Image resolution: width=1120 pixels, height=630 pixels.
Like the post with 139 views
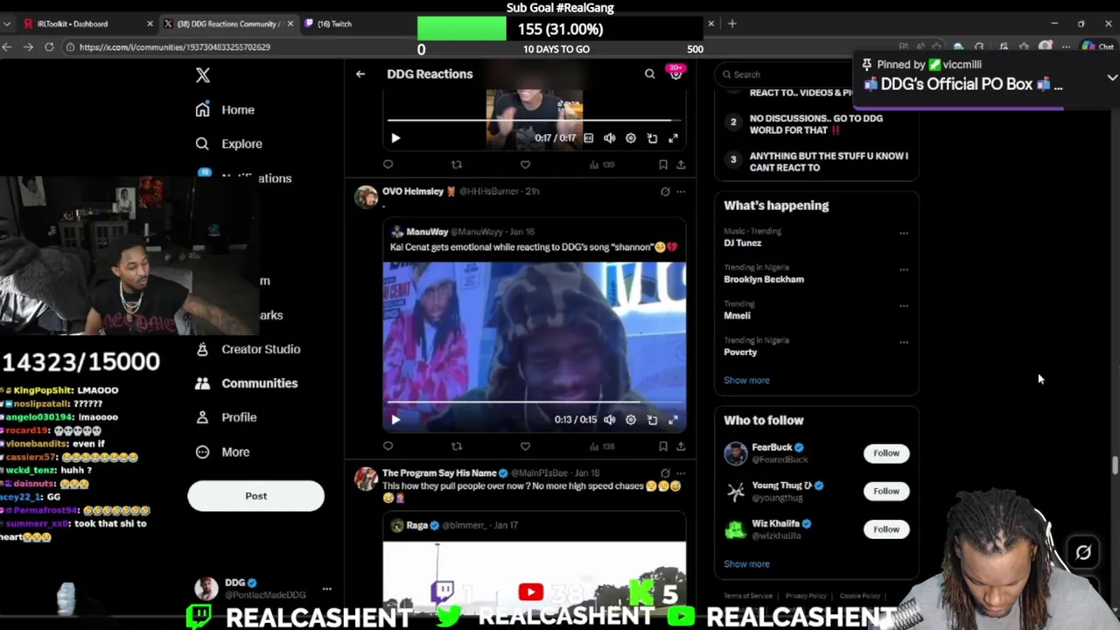pos(525,164)
